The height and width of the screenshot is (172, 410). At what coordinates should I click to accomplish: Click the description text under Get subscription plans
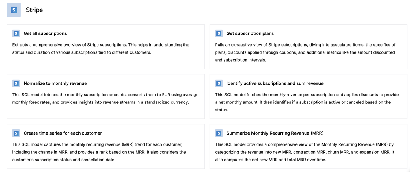click(305, 52)
